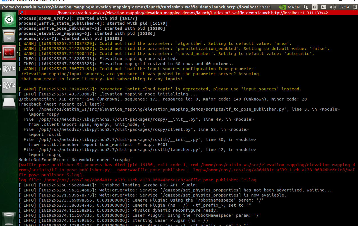
Task: Click 'point_cloud_topic' is deprecated warning line
Action: click(x=160, y=89)
